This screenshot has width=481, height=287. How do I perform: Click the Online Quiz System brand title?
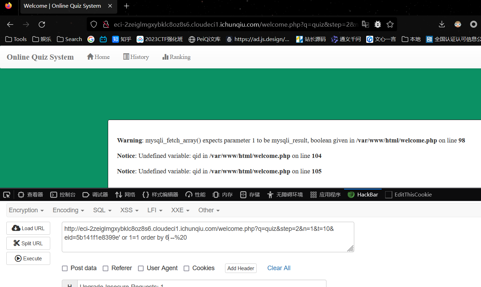click(x=40, y=57)
